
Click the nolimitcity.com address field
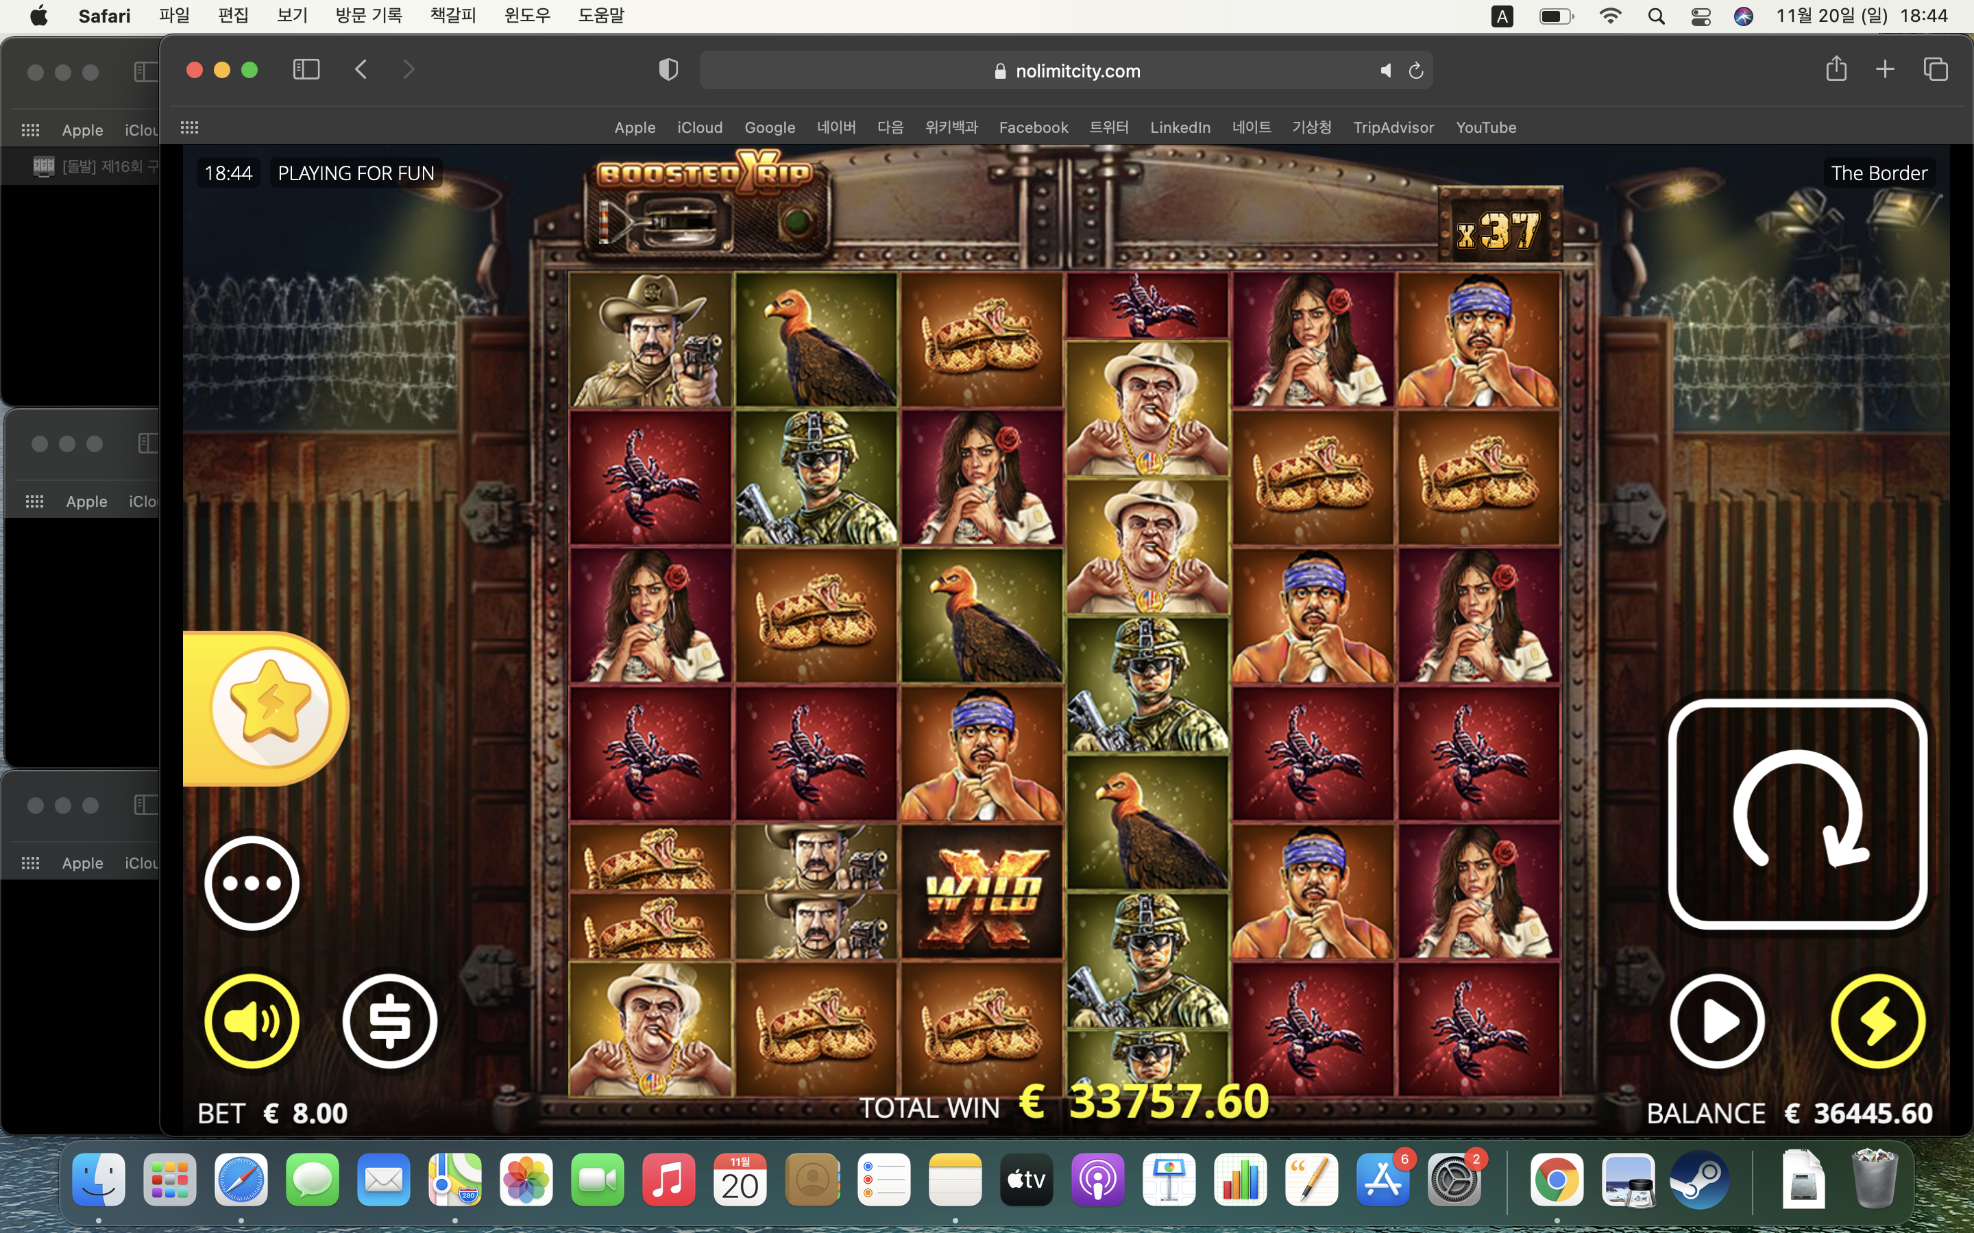1066,71
